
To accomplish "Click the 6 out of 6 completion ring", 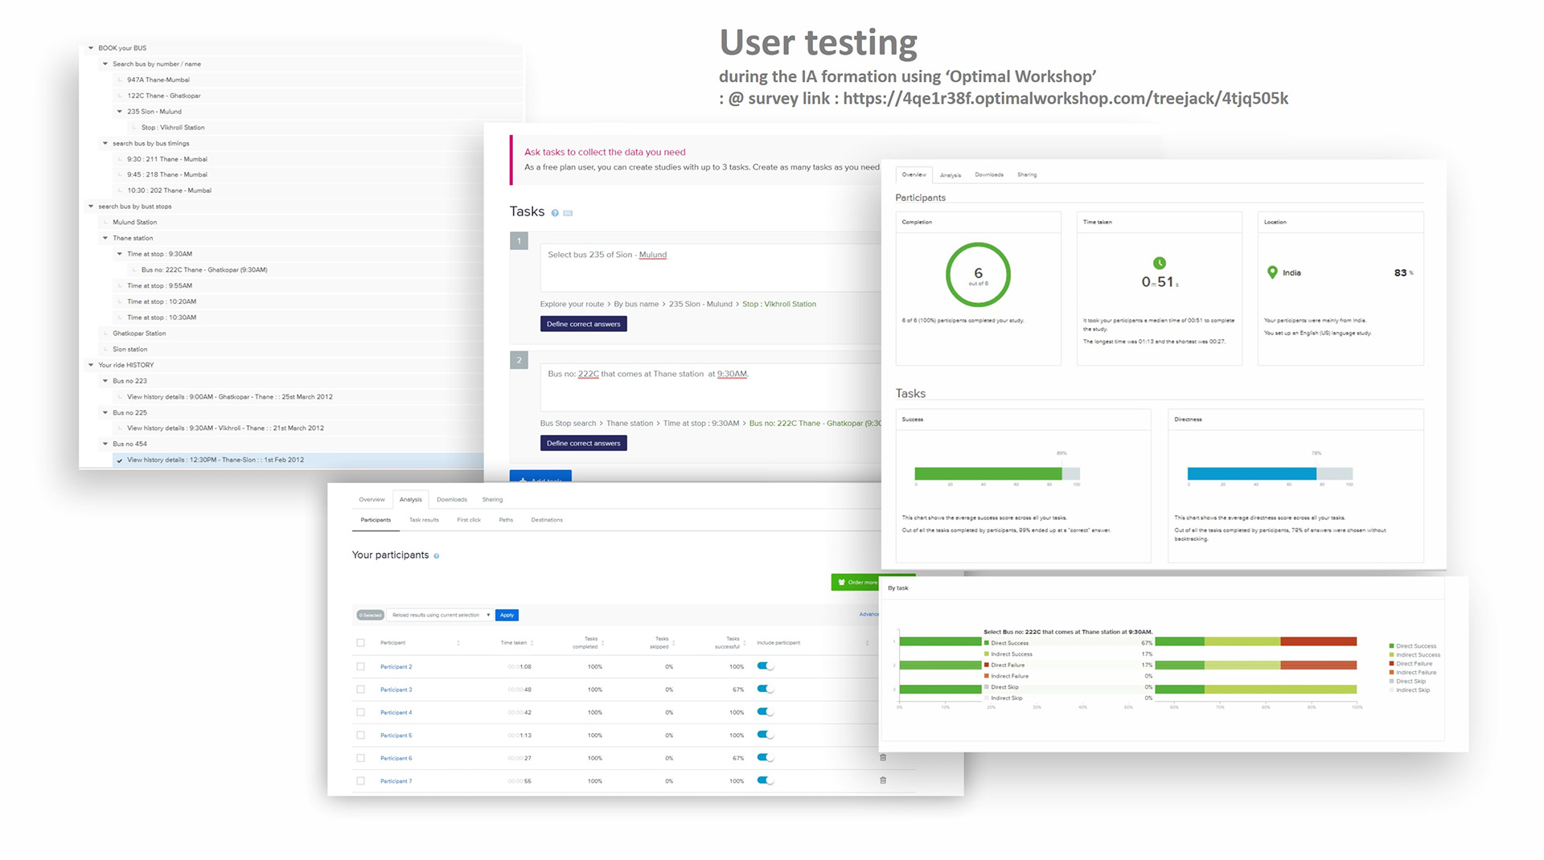I will coord(978,275).
